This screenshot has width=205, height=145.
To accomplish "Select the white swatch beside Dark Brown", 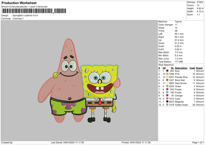I will tap(167, 83).
